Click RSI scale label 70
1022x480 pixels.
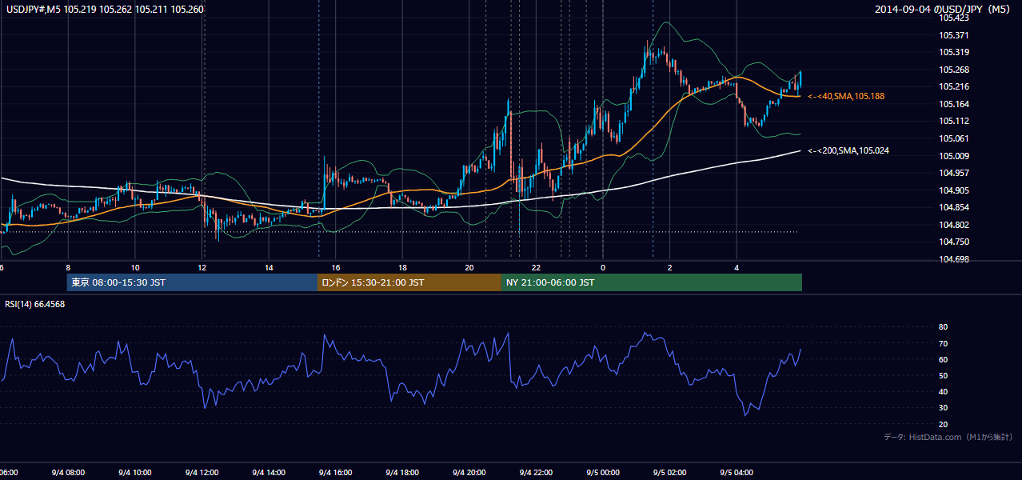coord(944,343)
